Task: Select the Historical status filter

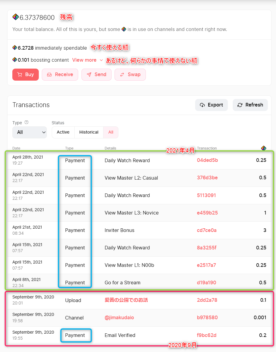Action: tap(89, 132)
